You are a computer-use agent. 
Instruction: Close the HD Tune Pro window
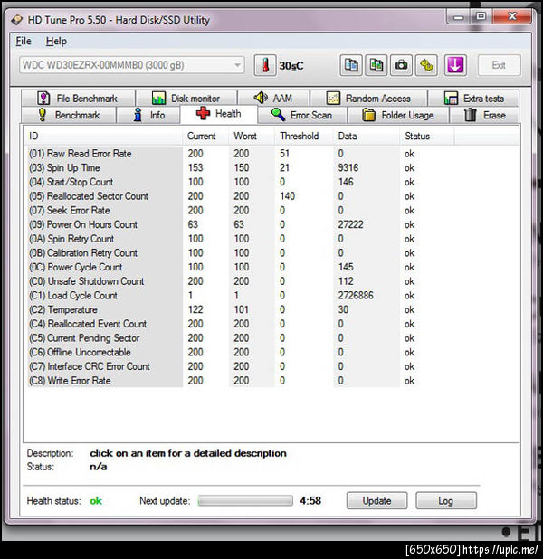coord(512,16)
